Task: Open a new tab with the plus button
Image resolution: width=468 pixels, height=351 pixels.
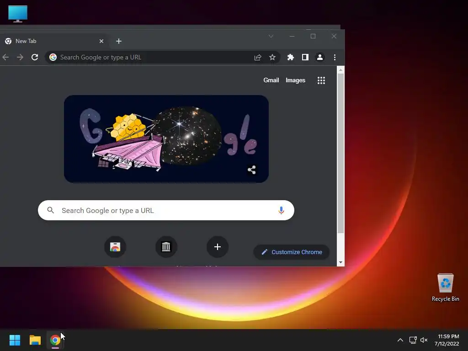Action: pyautogui.click(x=119, y=41)
